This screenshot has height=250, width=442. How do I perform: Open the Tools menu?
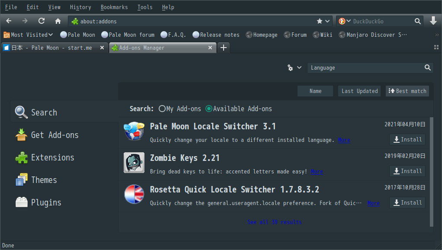click(x=145, y=7)
